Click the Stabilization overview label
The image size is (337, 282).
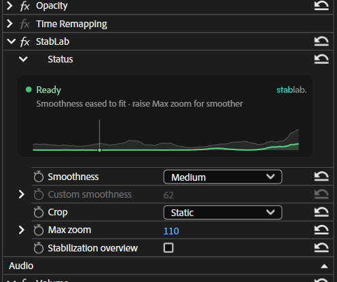click(92, 248)
